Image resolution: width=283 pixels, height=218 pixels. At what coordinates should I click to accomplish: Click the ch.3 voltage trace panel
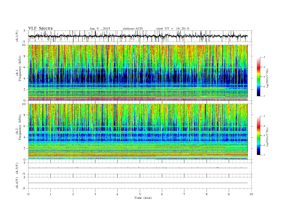tap(140, 168)
